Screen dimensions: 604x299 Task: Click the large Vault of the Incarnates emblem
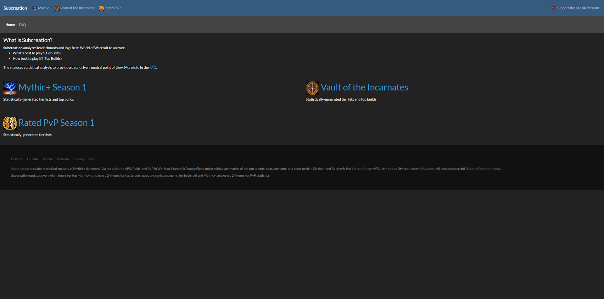[312, 88]
